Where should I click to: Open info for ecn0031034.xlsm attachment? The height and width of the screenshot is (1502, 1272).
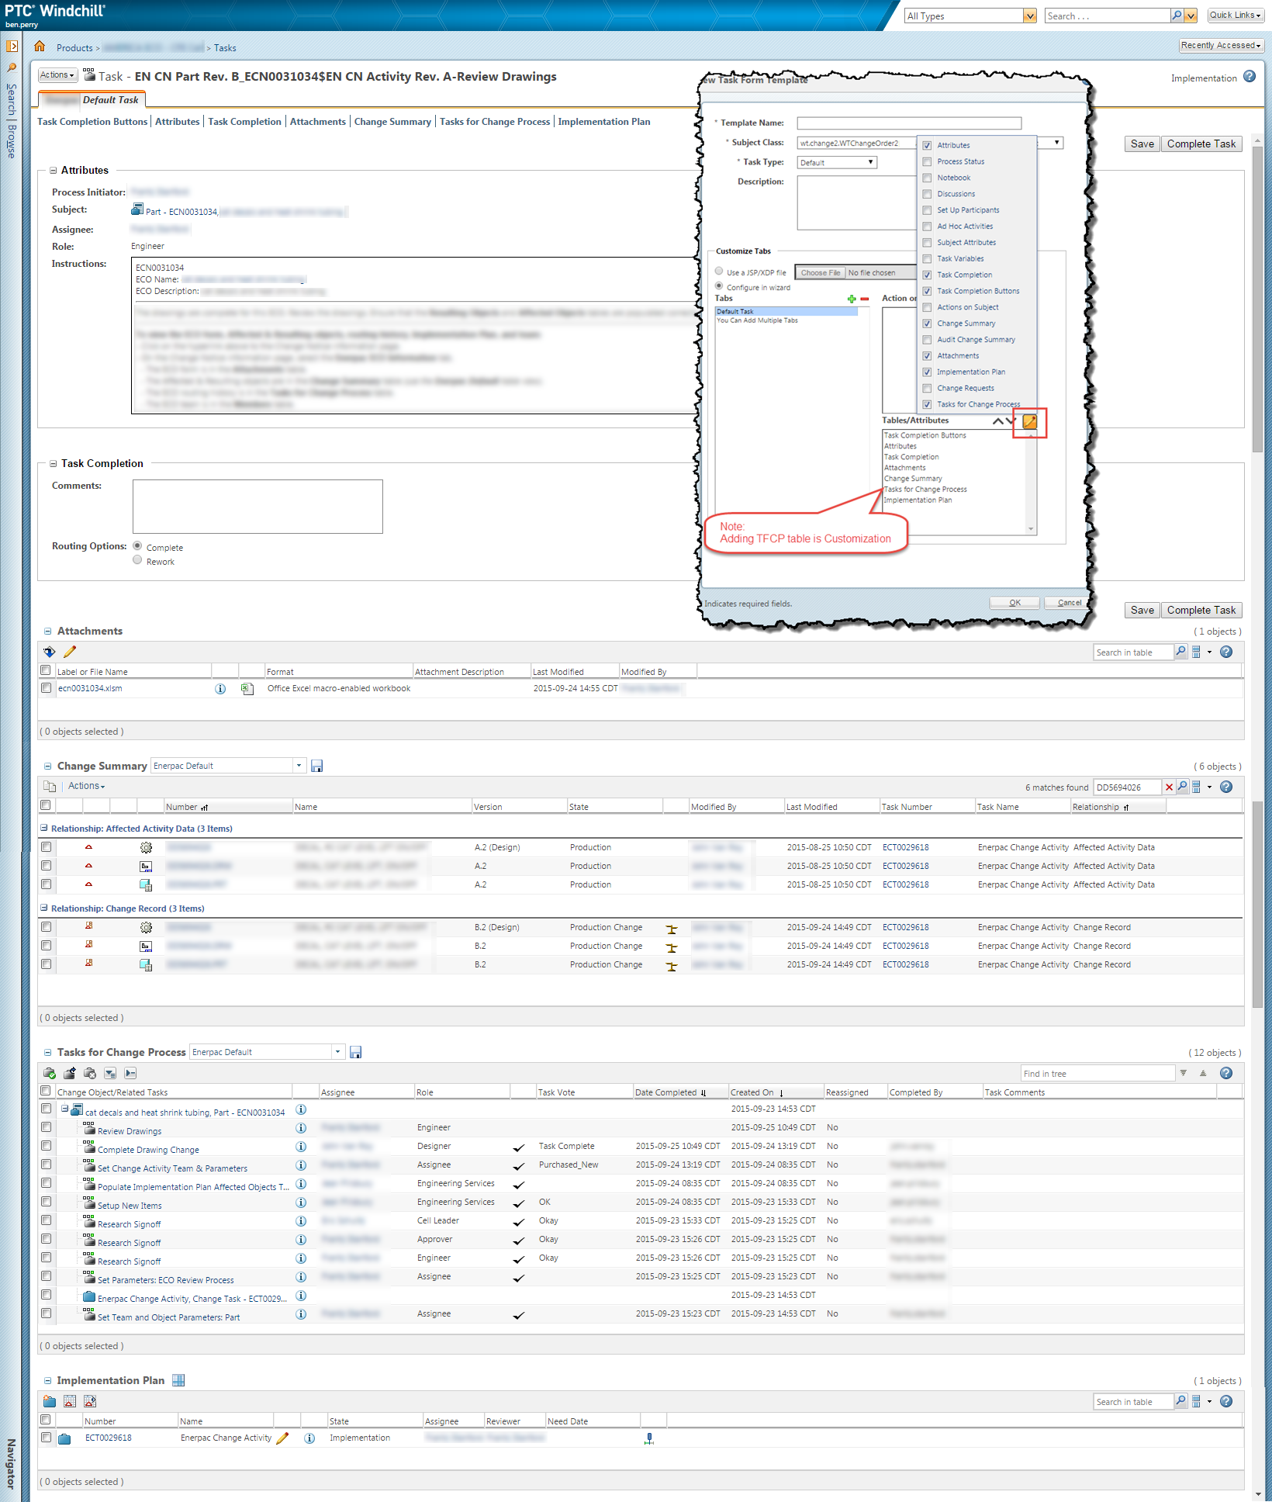pos(220,689)
